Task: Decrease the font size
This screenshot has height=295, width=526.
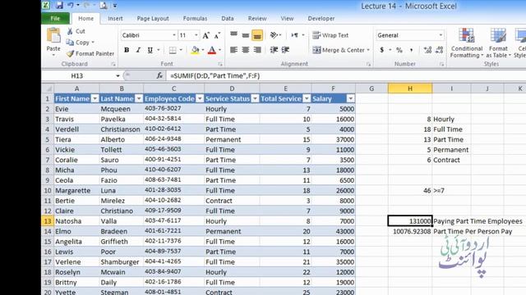Action: click(217, 35)
